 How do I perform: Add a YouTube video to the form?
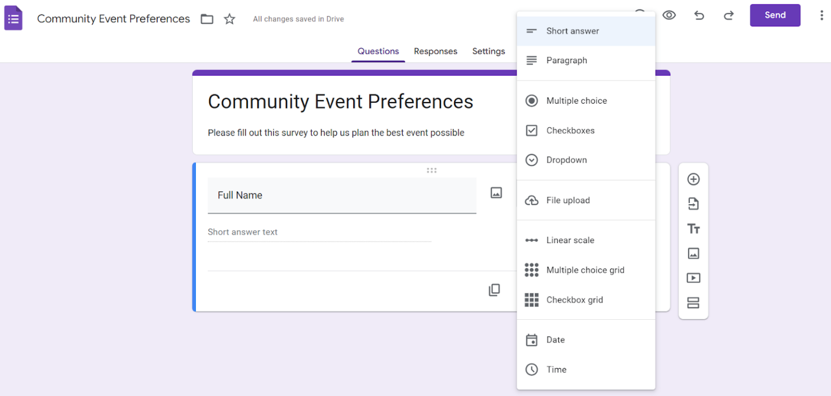[693, 278]
